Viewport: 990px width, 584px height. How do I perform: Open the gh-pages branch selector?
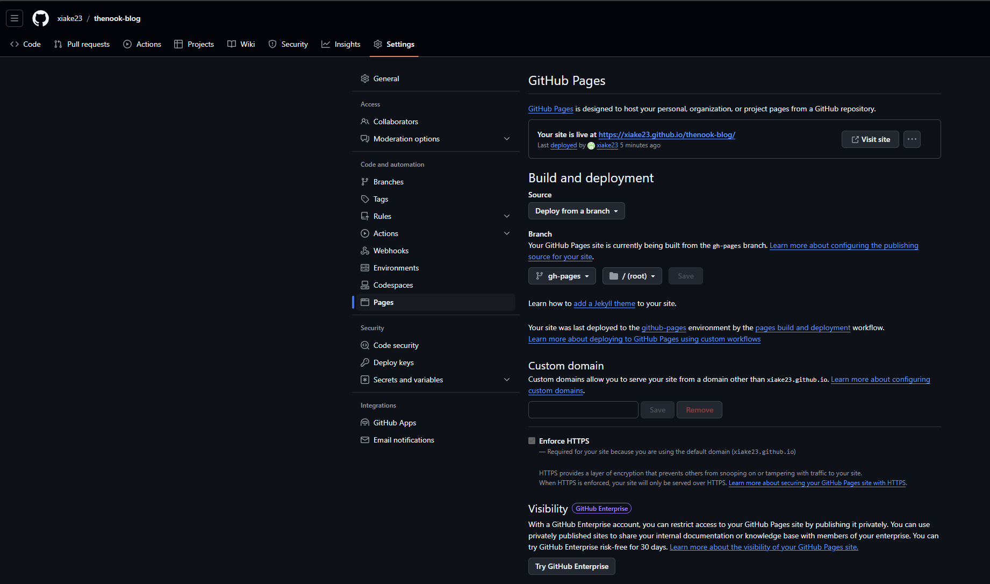[562, 276]
